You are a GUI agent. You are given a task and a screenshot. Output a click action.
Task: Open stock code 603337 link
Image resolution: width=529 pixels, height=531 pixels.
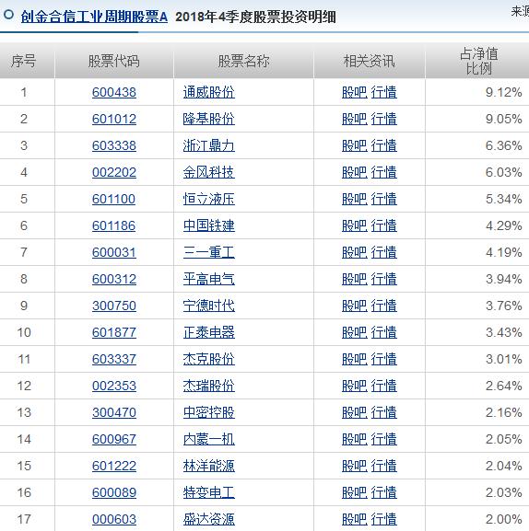click(x=114, y=359)
